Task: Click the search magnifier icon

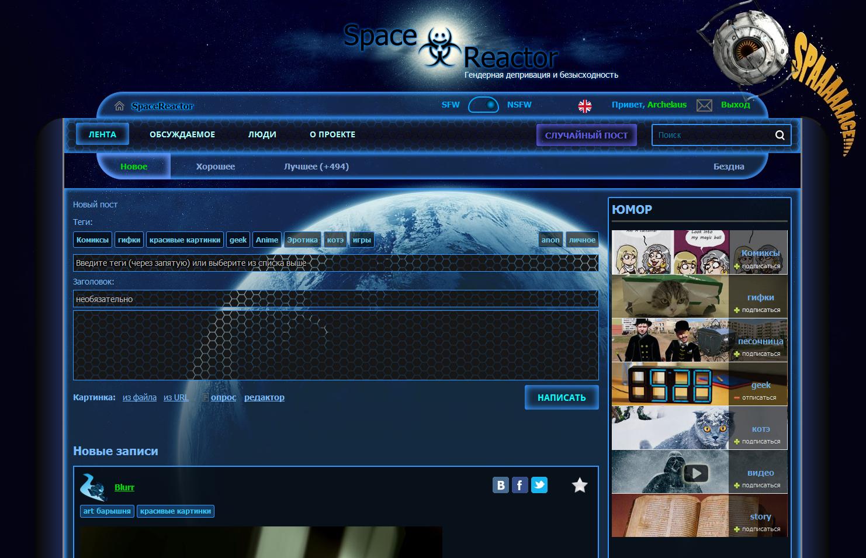Action: [x=780, y=135]
